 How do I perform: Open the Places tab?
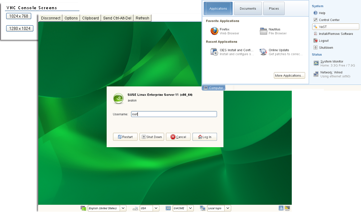click(274, 9)
